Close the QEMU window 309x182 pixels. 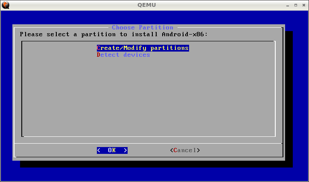coord(304,5)
